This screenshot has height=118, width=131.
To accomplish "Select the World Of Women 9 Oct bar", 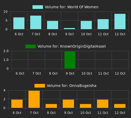I will tap(69, 29).
